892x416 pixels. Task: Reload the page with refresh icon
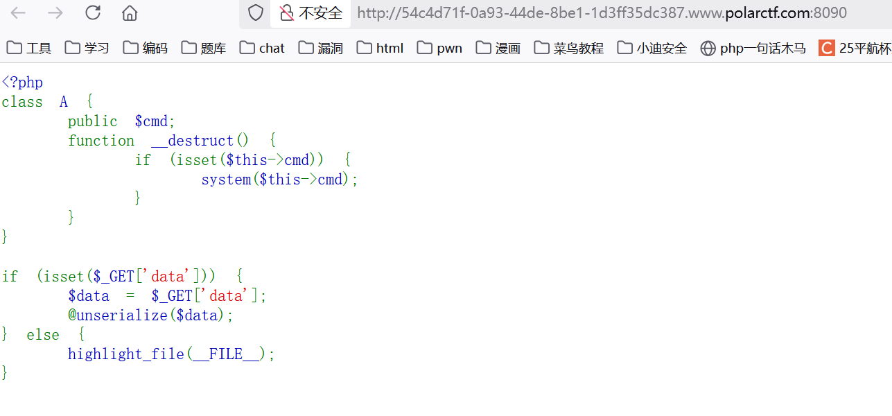pyautogui.click(x=93, y=12)
